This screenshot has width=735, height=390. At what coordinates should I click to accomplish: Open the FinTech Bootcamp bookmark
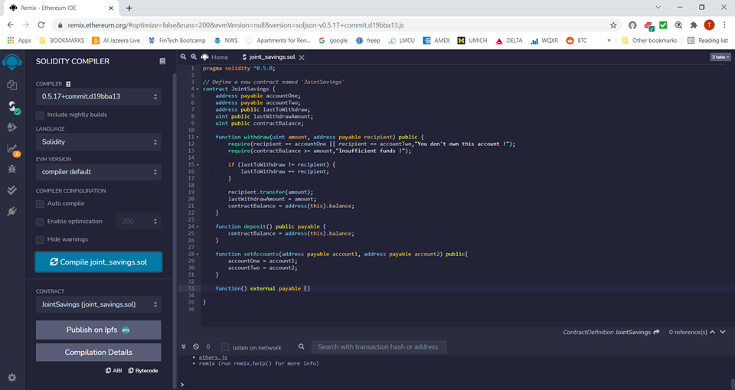[x=177, y=41]
